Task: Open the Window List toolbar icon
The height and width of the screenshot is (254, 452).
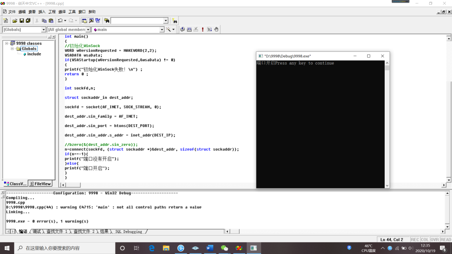Action: tap(98, 21)
